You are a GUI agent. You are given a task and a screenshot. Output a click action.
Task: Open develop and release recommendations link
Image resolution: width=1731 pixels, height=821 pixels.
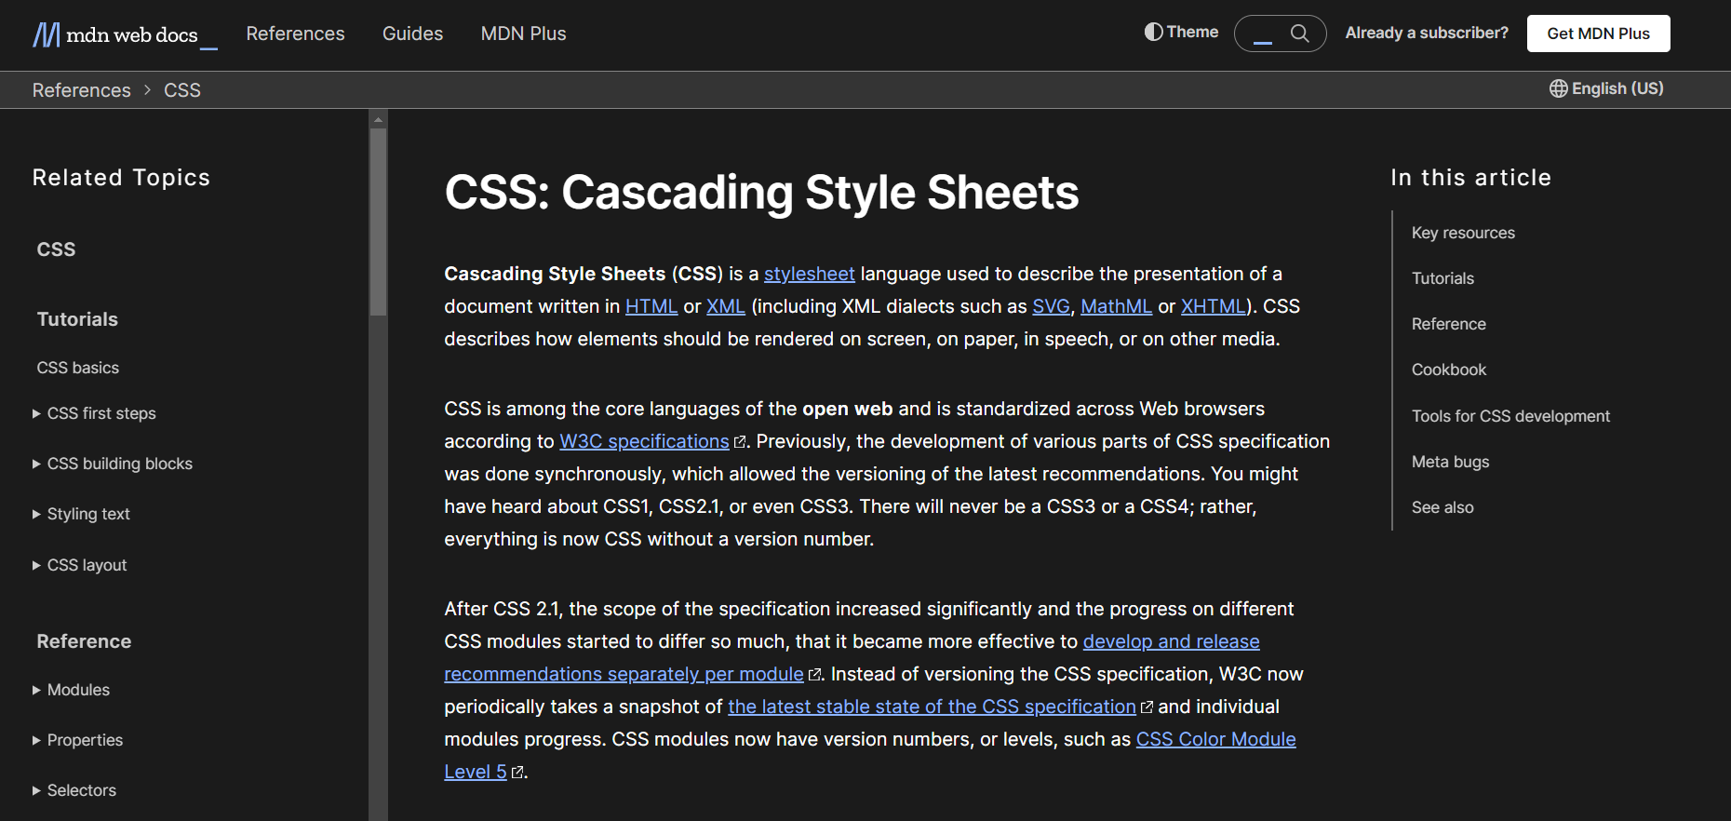click(1171, 641)
